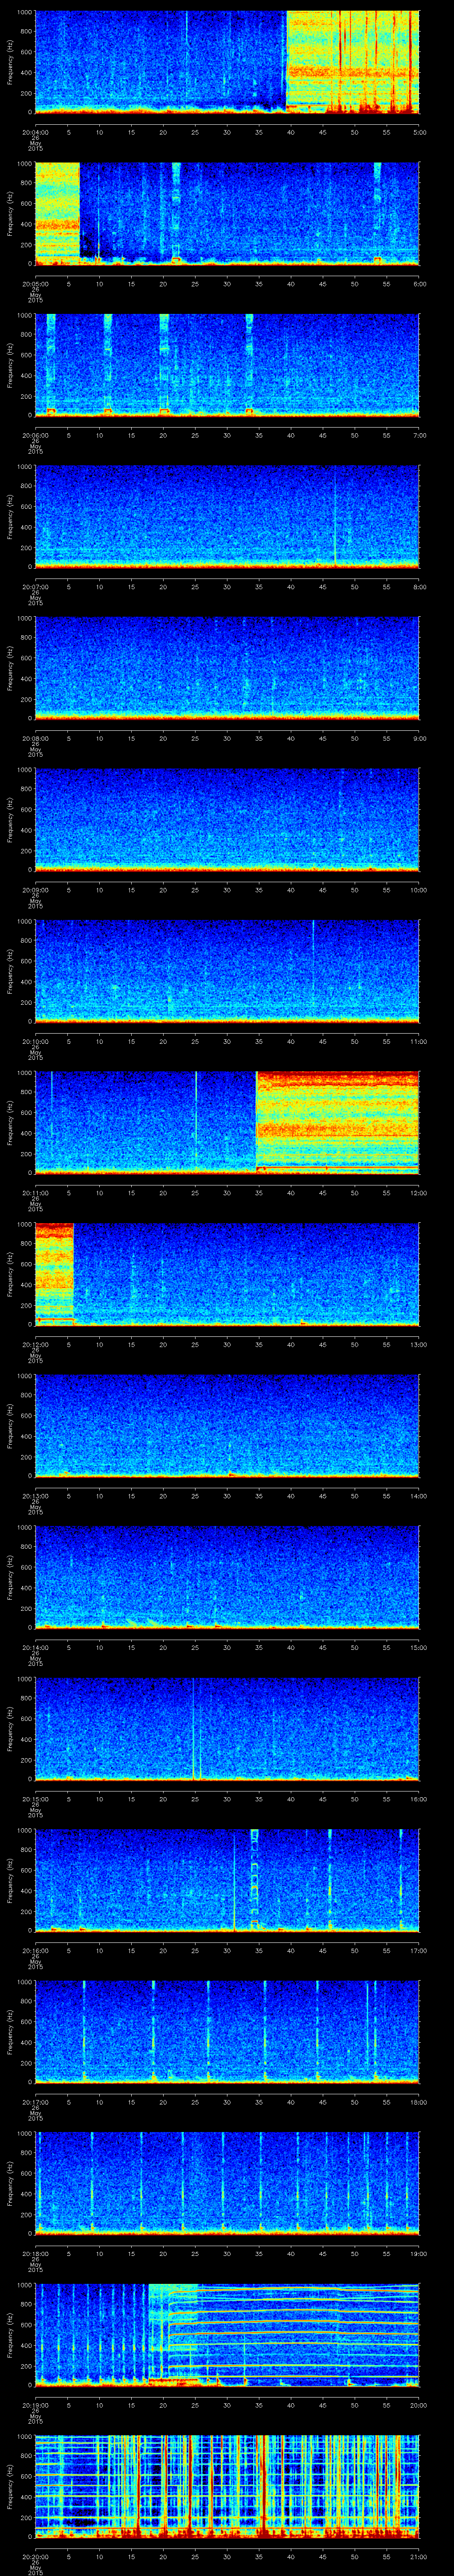The height and width of the screenshot is (2576, 454).
Task: Click the 20:04:00 start time label
Action: pyautogui.click(x=35, y=131)
